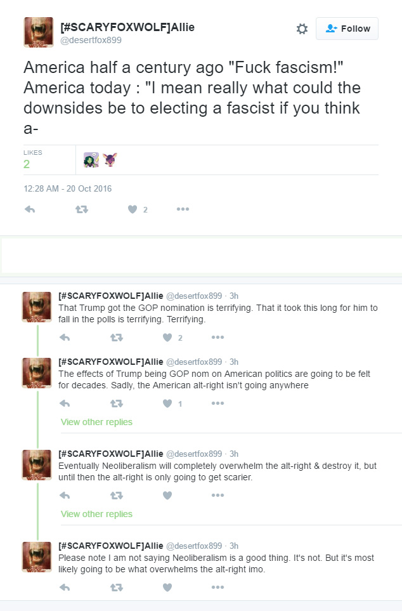This screenshot has width=402, height=611.
Task: Reply to the 'GOP nomination is terrifying' tweet
Action: pyautogui.click(x=65, y=338)
